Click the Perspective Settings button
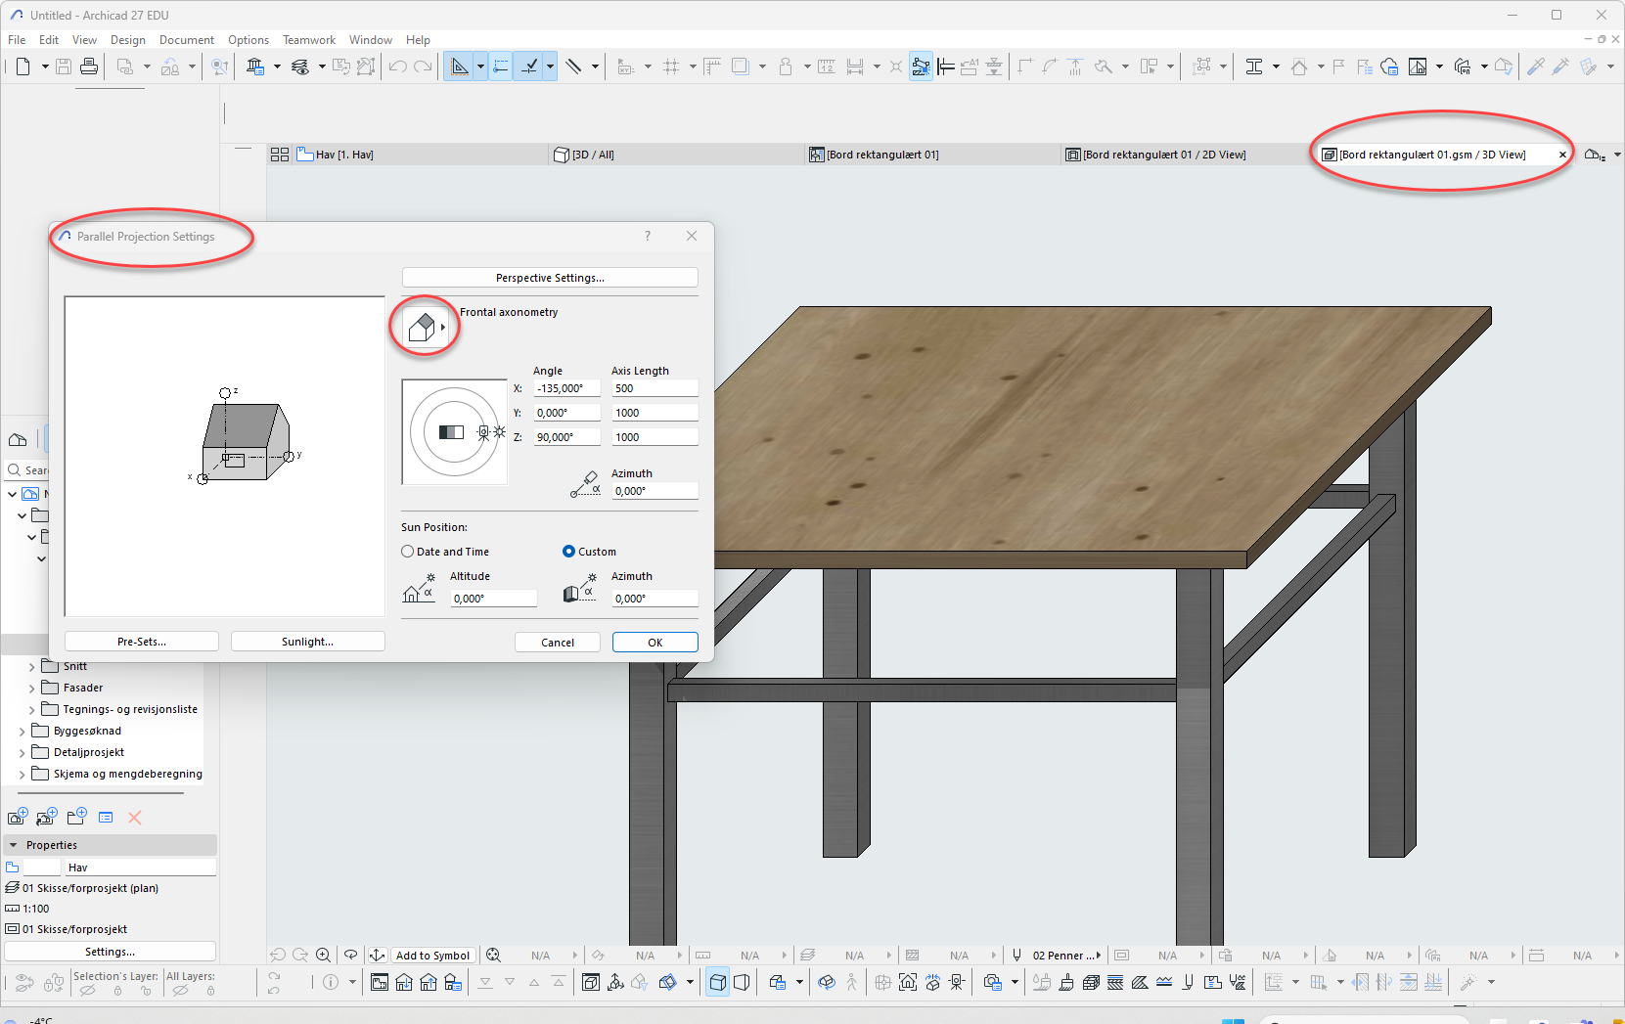This screenshot has height=1024, width=1625. [550, 278]
